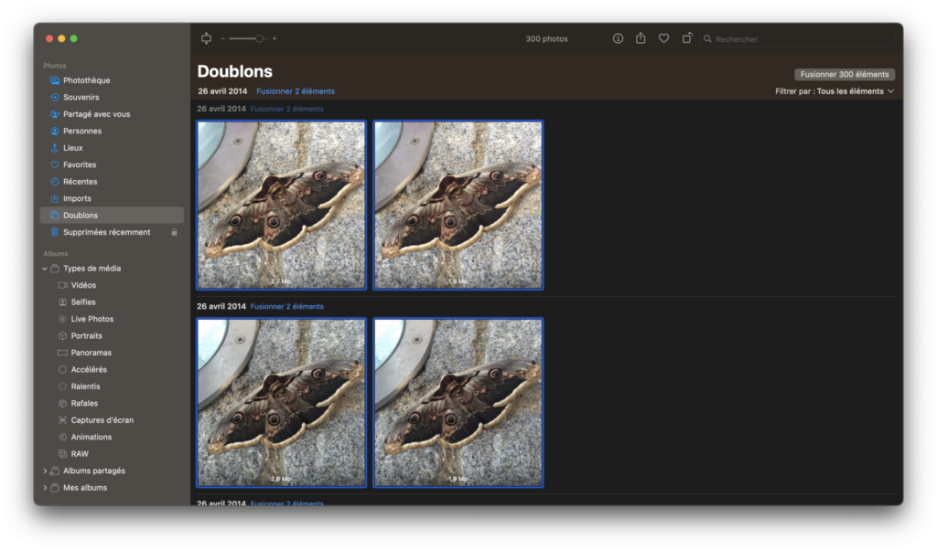Open Panoramas media type

(x=112, y=353)
